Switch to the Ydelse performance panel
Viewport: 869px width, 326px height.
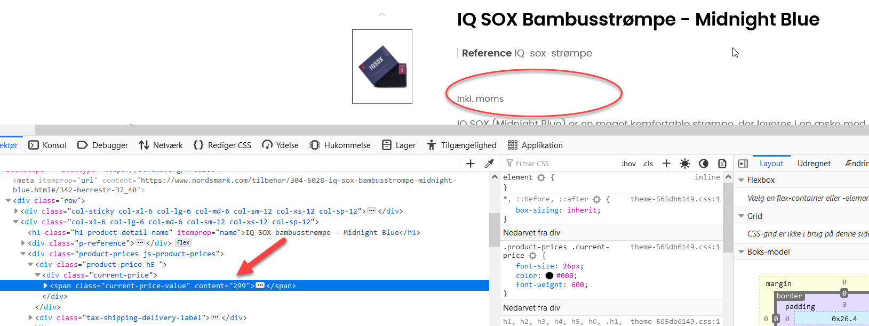tap(280, 145)
